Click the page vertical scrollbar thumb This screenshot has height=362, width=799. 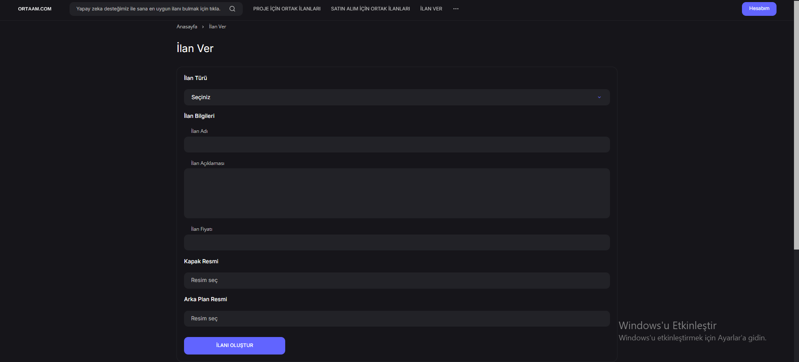[x=796, y=125]
